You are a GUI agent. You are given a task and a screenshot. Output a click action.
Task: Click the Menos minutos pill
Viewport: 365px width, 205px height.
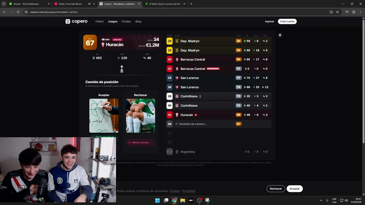click(x=141, y=142)
